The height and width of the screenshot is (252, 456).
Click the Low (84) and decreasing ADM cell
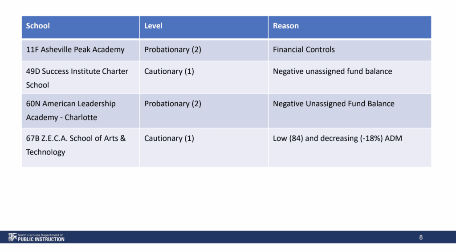click(338, 138)
